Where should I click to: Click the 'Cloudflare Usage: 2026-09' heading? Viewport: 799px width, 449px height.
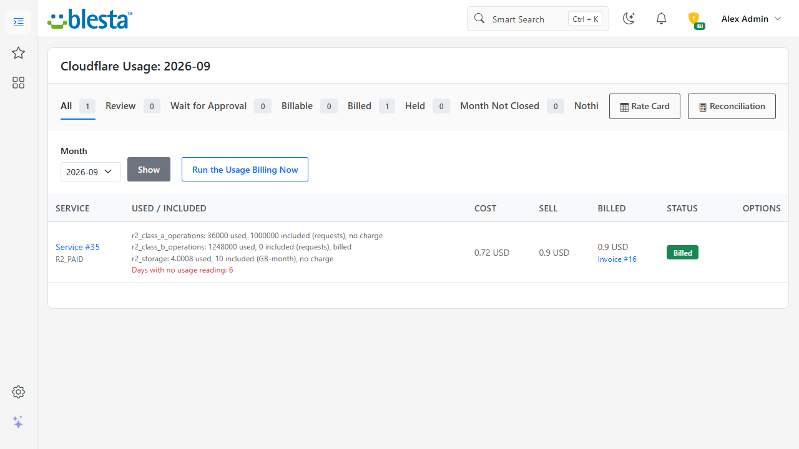pyautogui.click(x=135, y=66)
